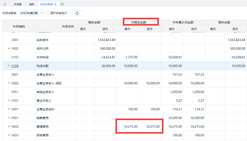Expand account 5301 营业外收入

coord(9,100)
